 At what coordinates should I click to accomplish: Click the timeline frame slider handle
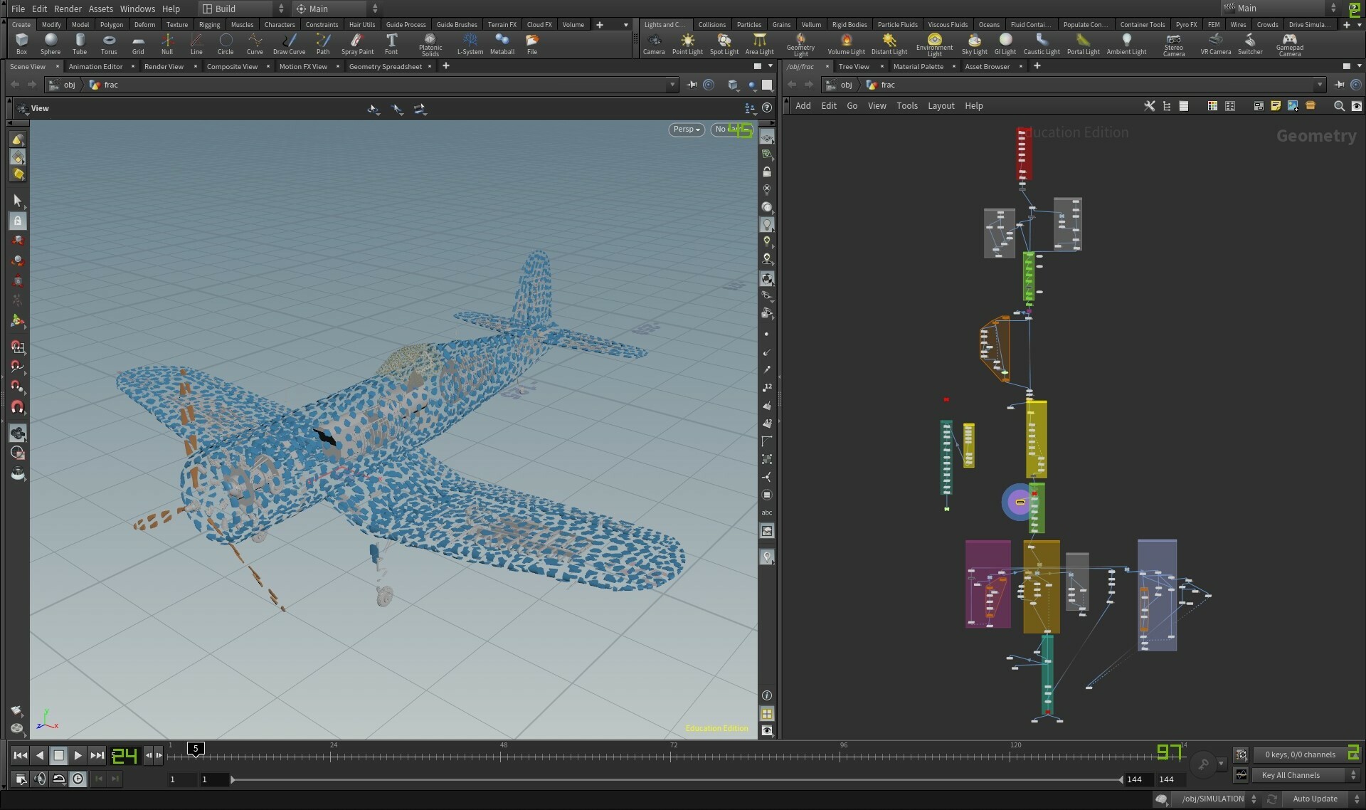pos(196,749)
